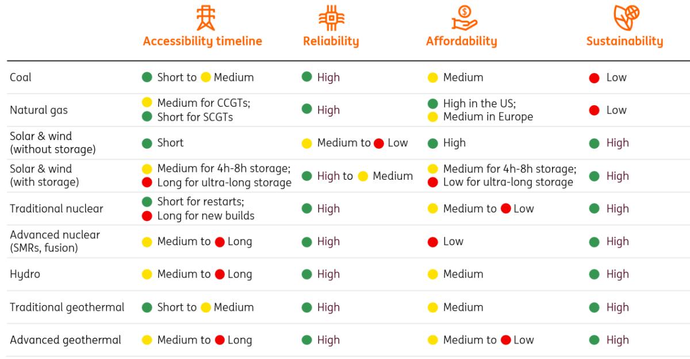
Task: Click the Advanced nuclear (SMRs, fusion) label
Action: [x=55, y=241]
